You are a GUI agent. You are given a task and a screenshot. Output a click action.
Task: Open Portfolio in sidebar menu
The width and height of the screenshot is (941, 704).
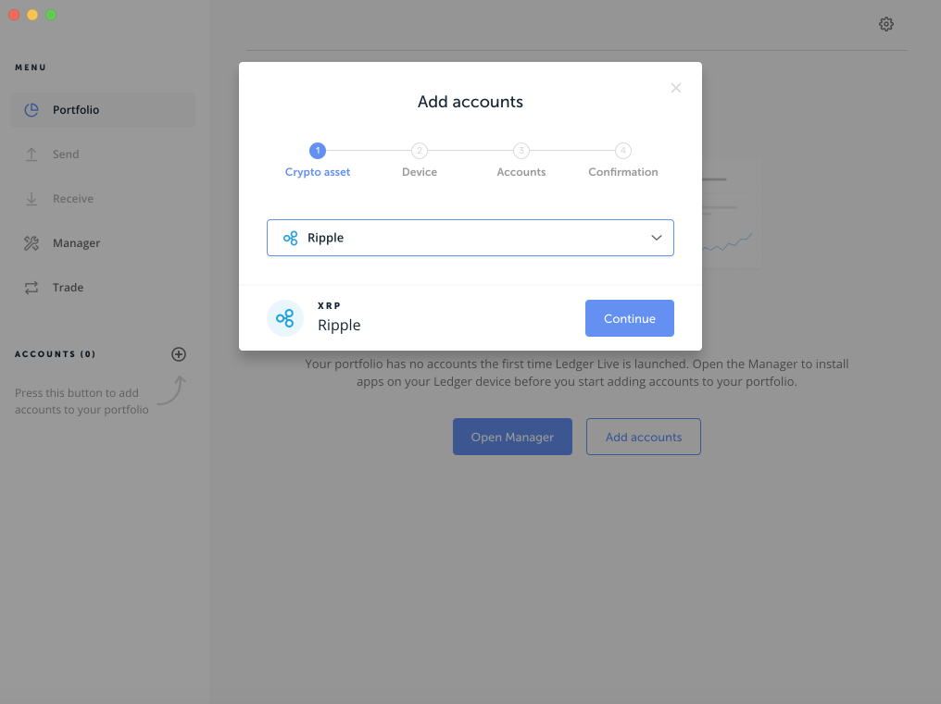103,110
